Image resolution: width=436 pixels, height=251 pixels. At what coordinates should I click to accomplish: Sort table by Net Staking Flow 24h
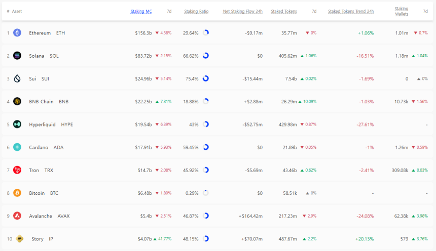pos(242,11)
